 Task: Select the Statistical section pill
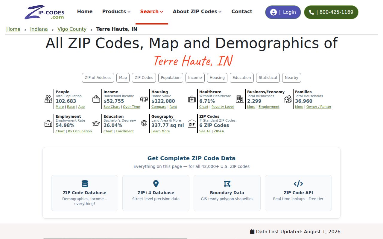coord(268,78)
